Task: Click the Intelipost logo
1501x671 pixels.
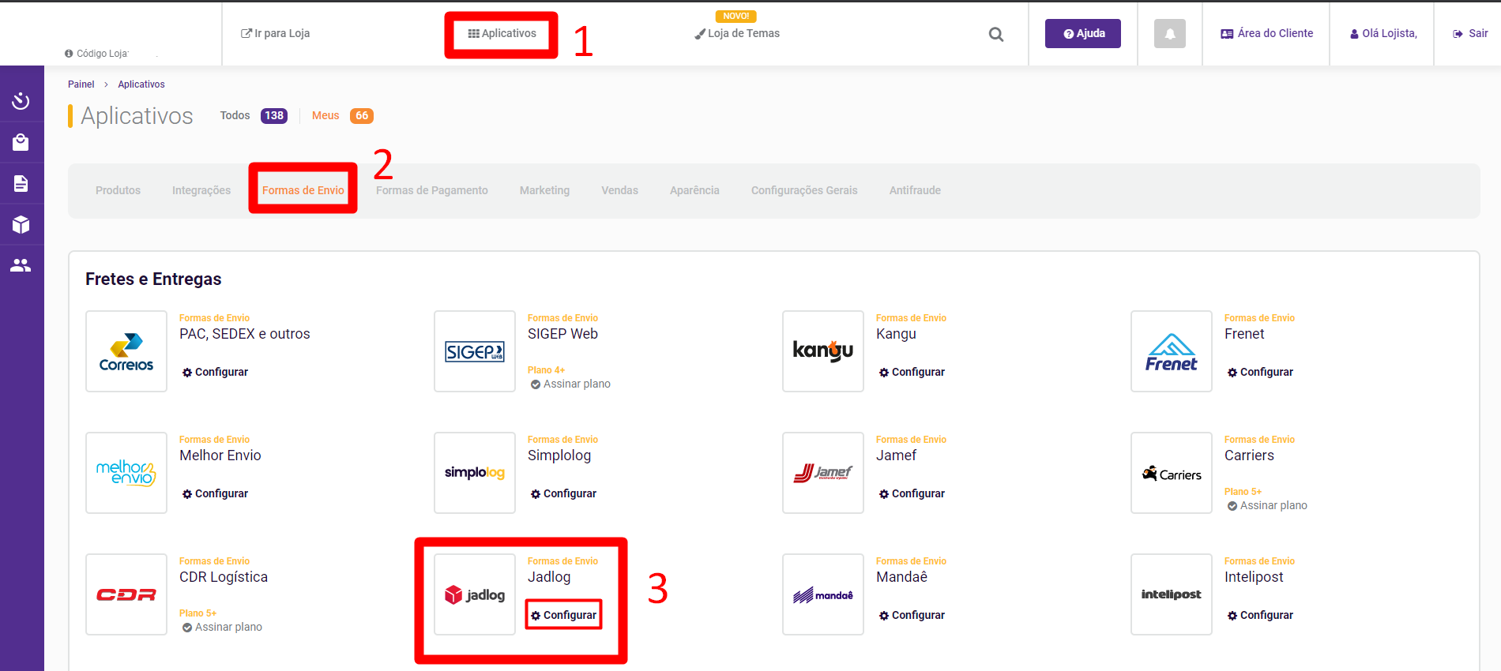Action: 1172,594
